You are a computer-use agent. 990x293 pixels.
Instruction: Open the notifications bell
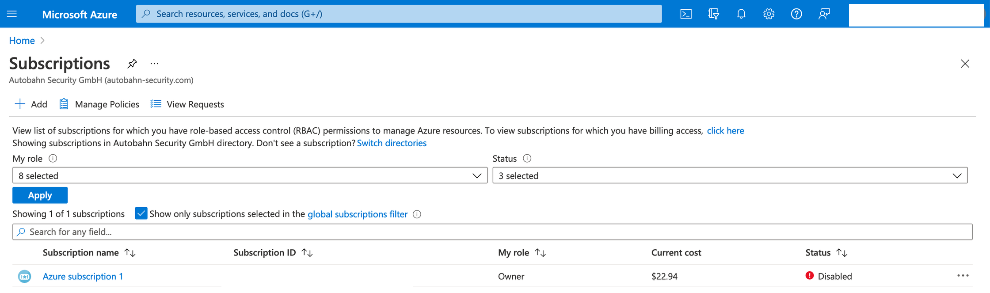click(x=741, y=14)
